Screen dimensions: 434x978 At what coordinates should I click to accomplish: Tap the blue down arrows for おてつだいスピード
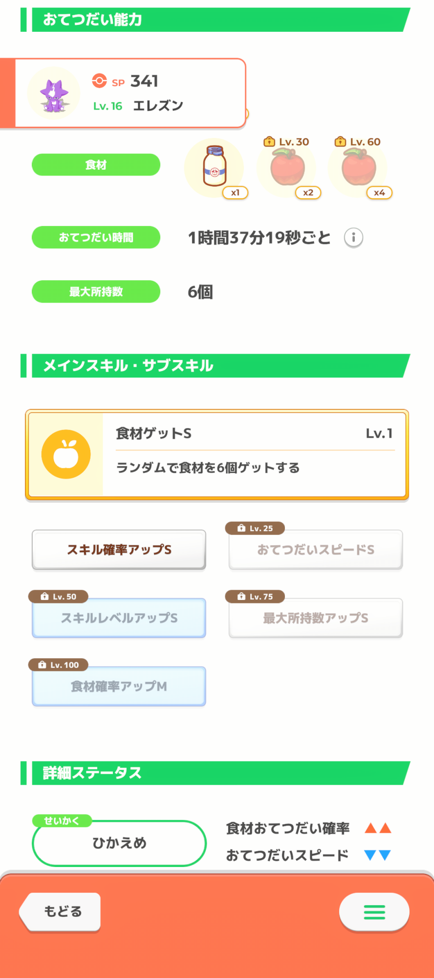point(378,855)
